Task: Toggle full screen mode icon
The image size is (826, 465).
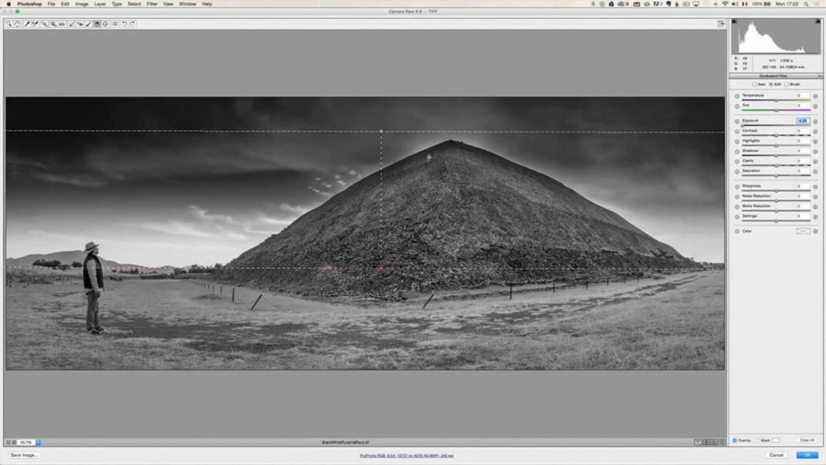Action: pos(721,24)
